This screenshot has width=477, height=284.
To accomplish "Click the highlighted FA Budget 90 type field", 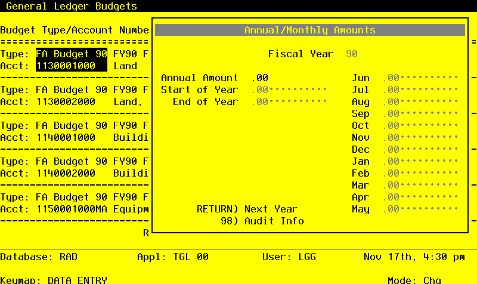I will (72, 54).
